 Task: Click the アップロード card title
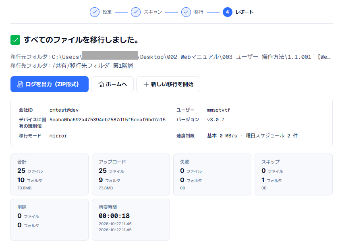pyautogui.click(x=112, y=162)
